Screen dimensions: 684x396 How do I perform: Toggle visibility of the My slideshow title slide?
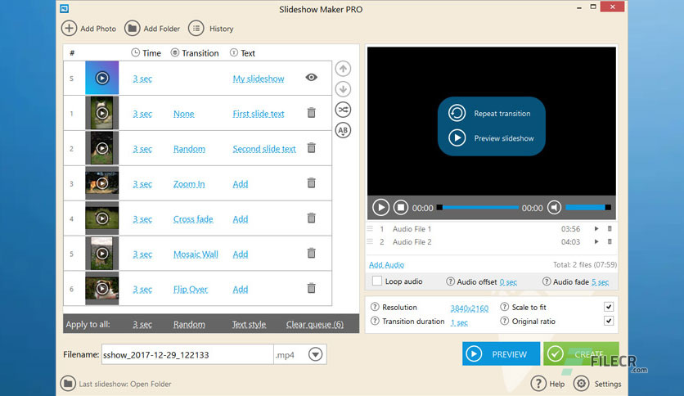click(x=311, y=77)
